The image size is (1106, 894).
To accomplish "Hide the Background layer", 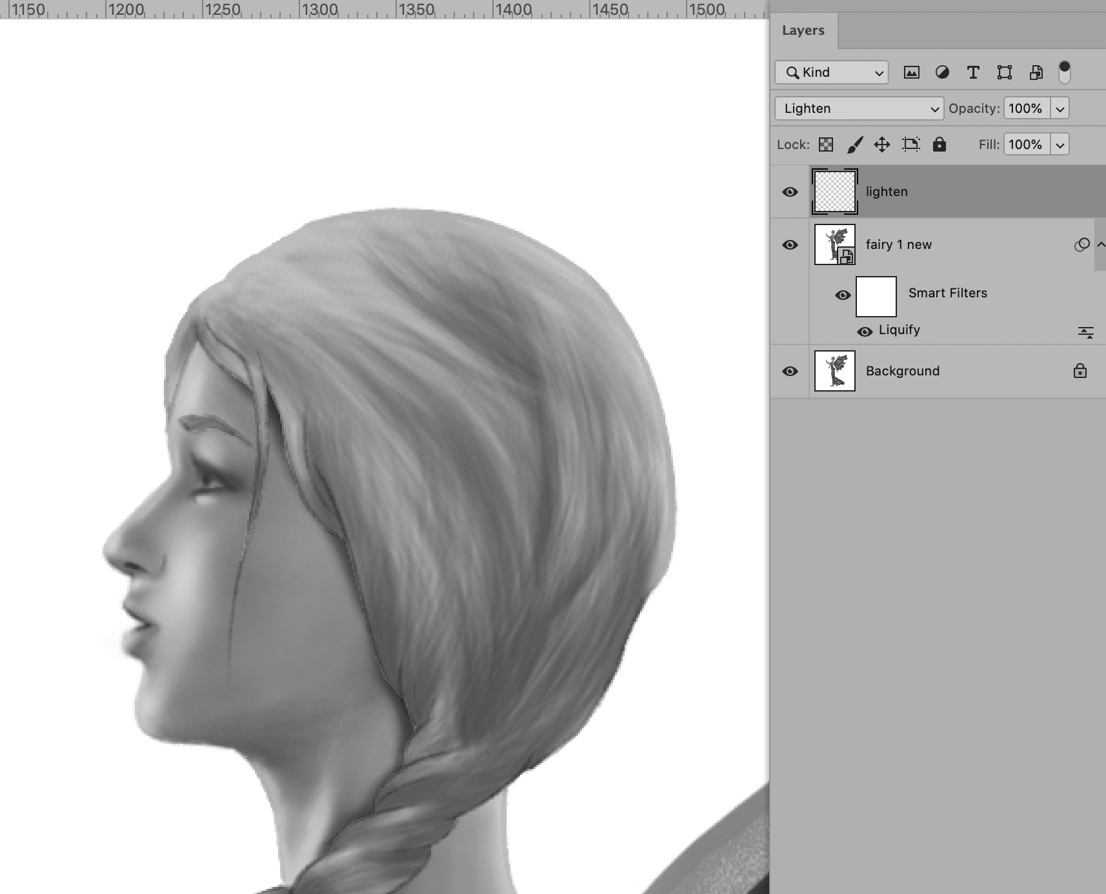I will click(790, 371).
